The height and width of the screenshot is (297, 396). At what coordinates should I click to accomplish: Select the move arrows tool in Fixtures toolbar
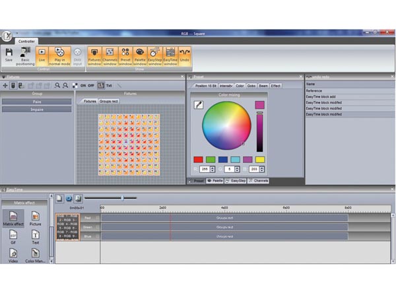5,86
